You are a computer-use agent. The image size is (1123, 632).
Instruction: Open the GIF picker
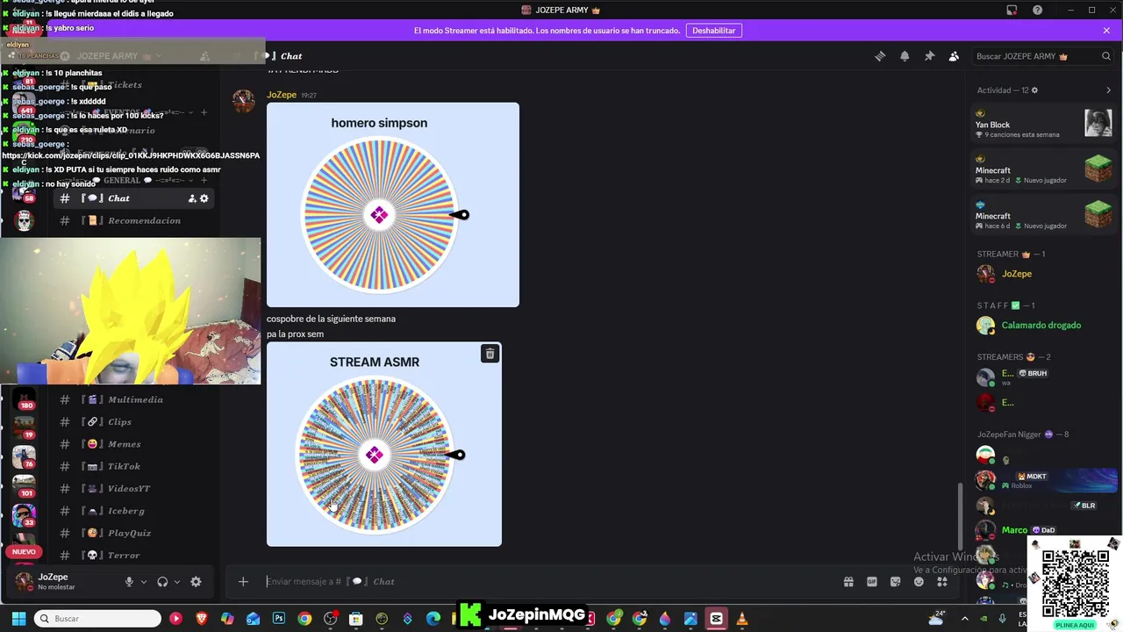(x=872, y=581)
